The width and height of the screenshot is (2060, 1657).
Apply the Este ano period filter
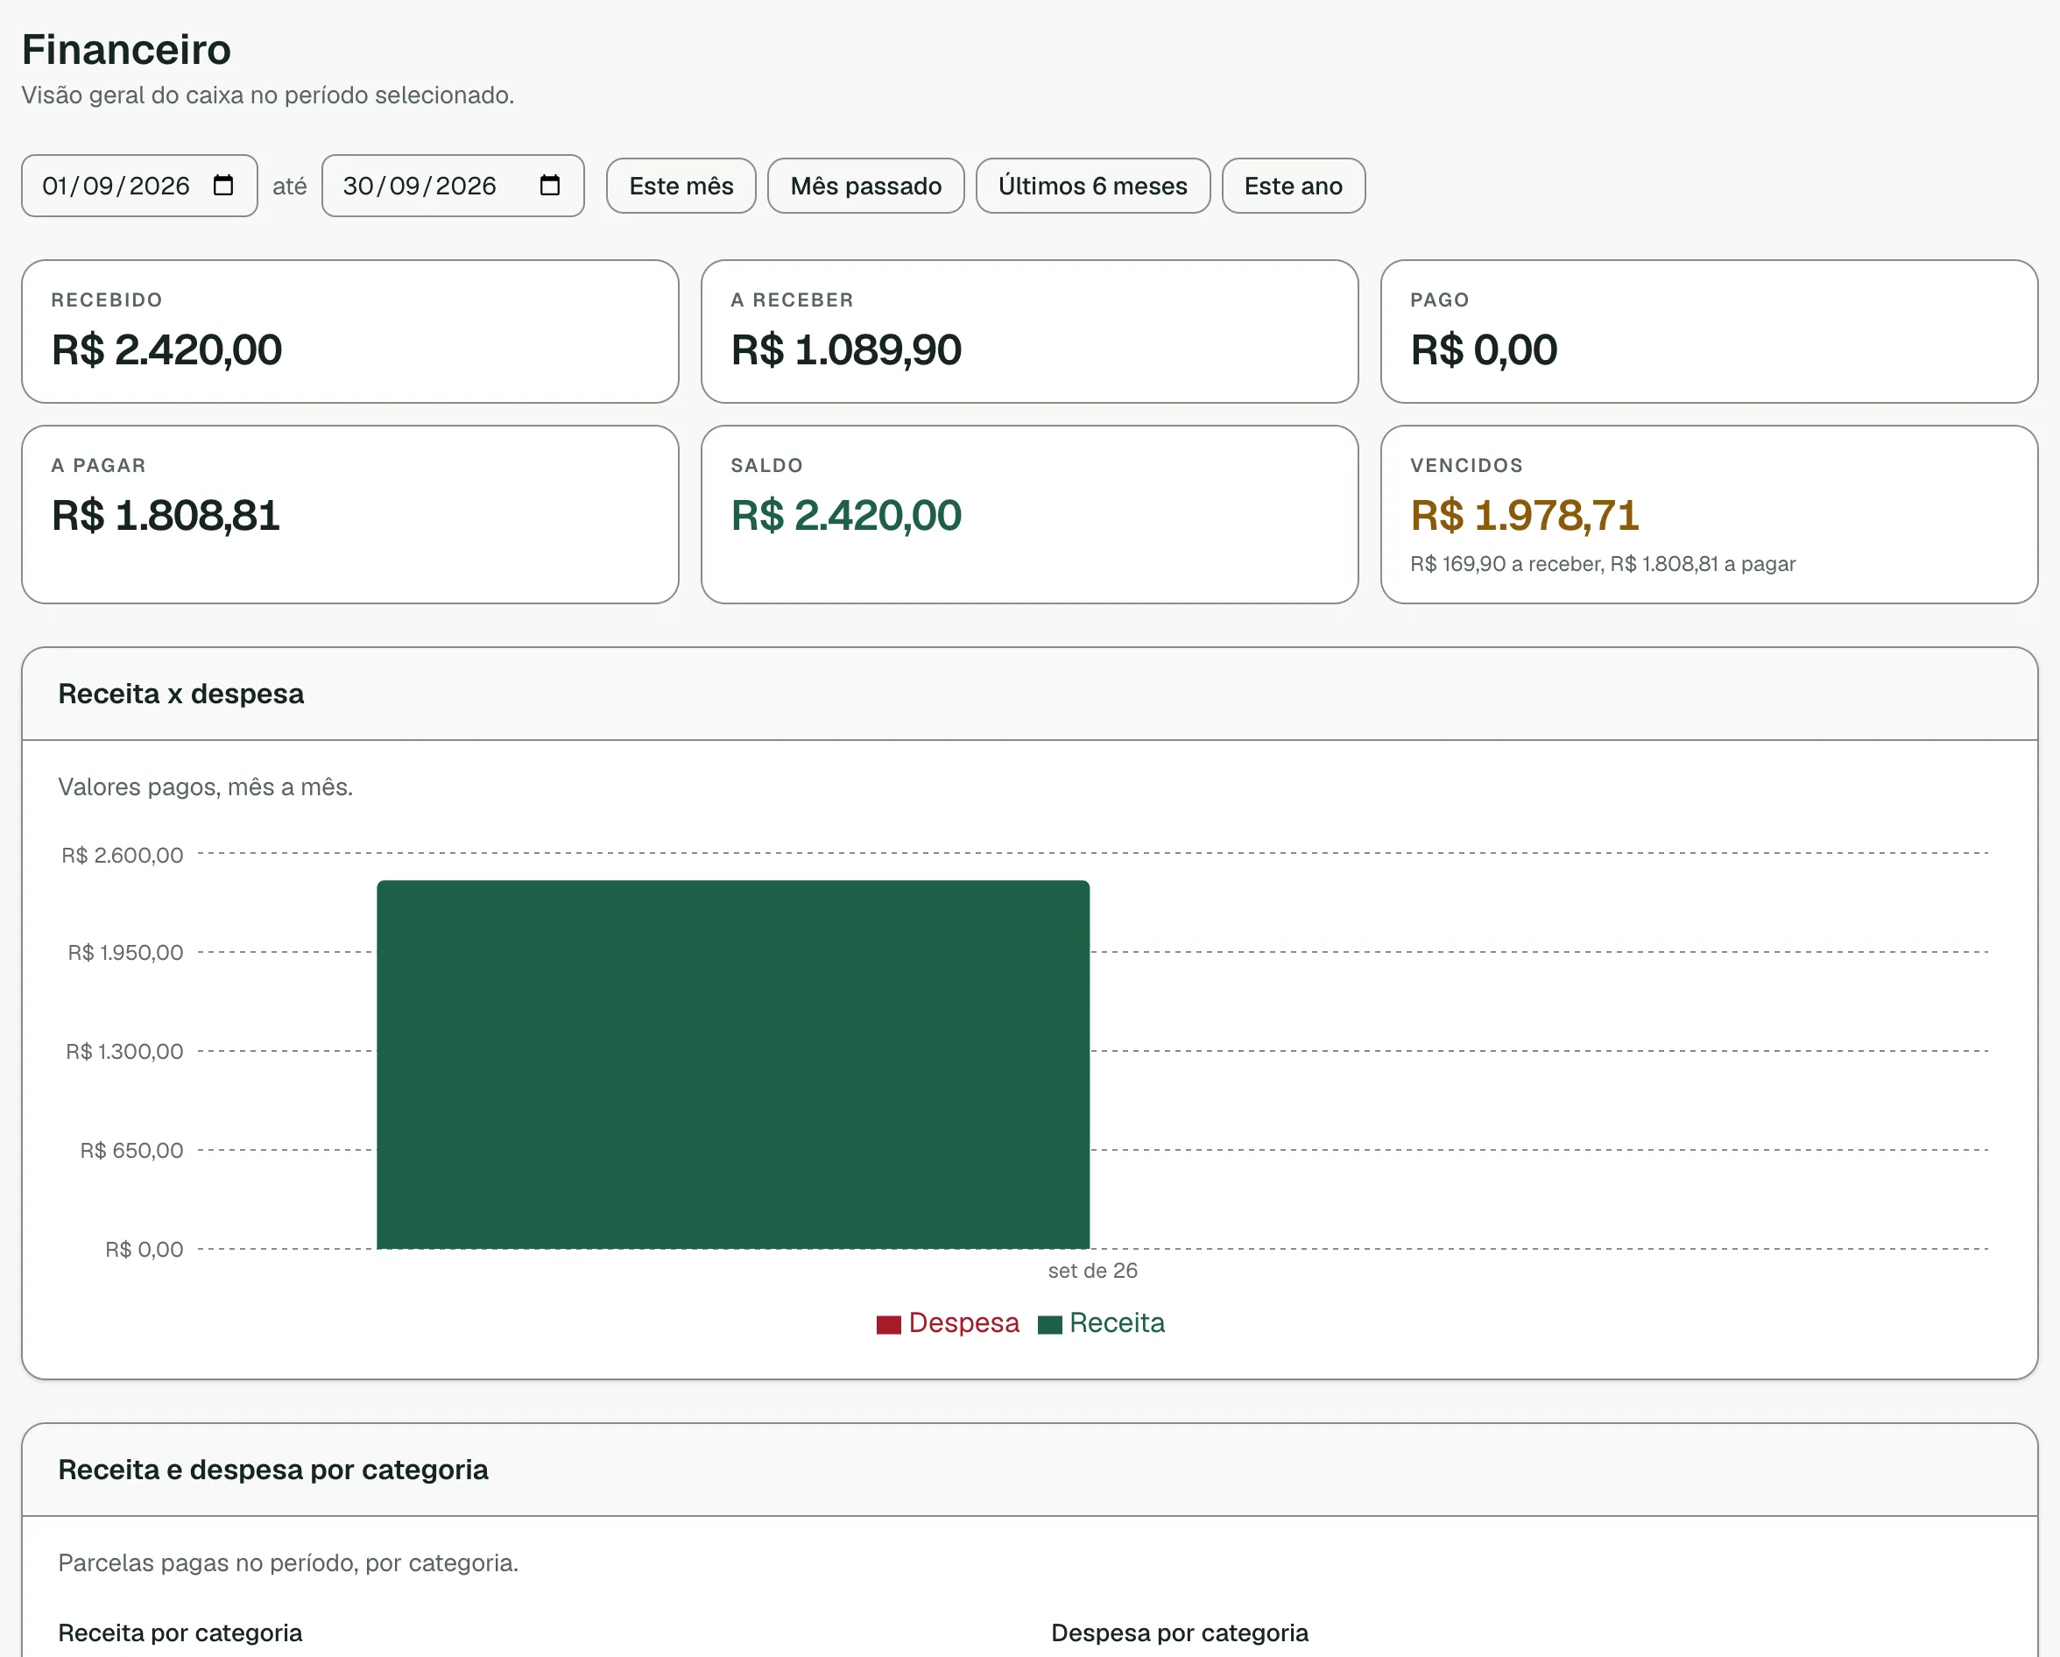coord(1294,186)
